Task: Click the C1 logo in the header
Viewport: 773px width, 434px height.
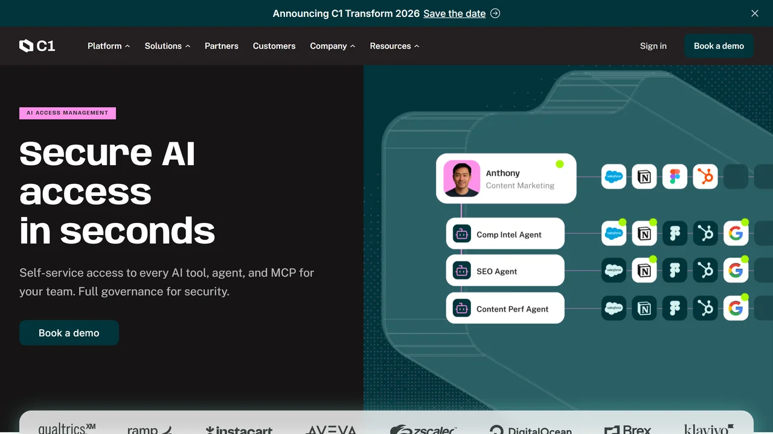Action: 37,46
